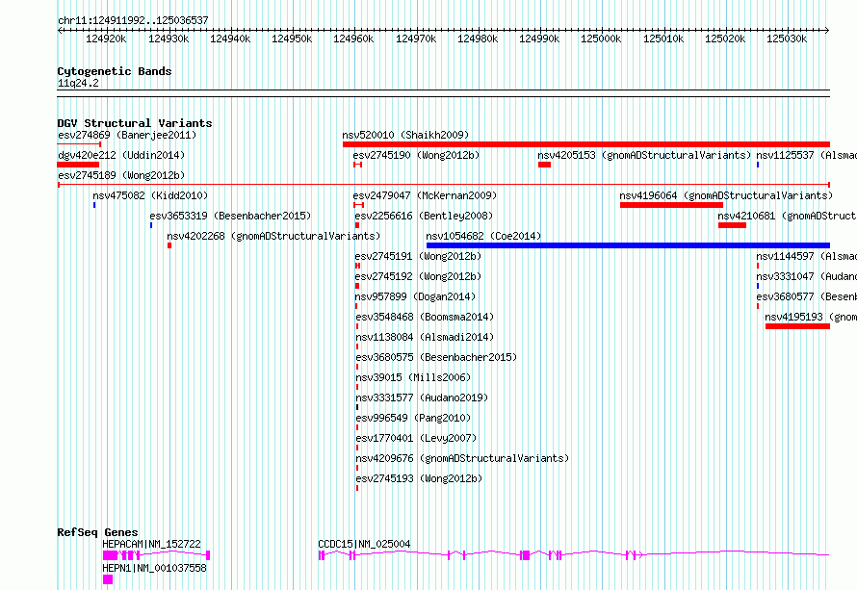
Task: Select esv3548468 (Boomsma2014) label
Action: pyautogui.click(x=425, y=317)
